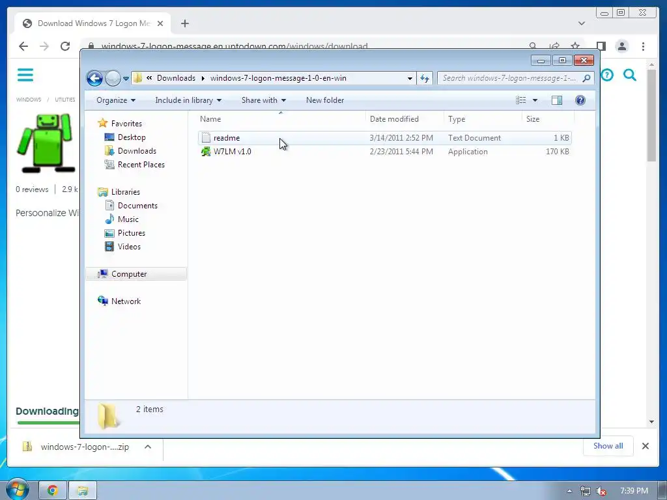
Task: Open the Share with menu
Action: pos(263,100)
